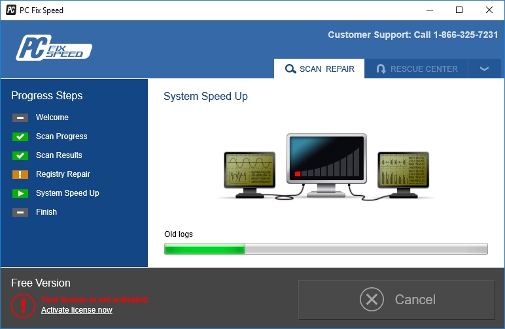This screenshot has height=329, width=505.
Task: Select the Registry Repair step label
Action: click(x=63, y=174)
